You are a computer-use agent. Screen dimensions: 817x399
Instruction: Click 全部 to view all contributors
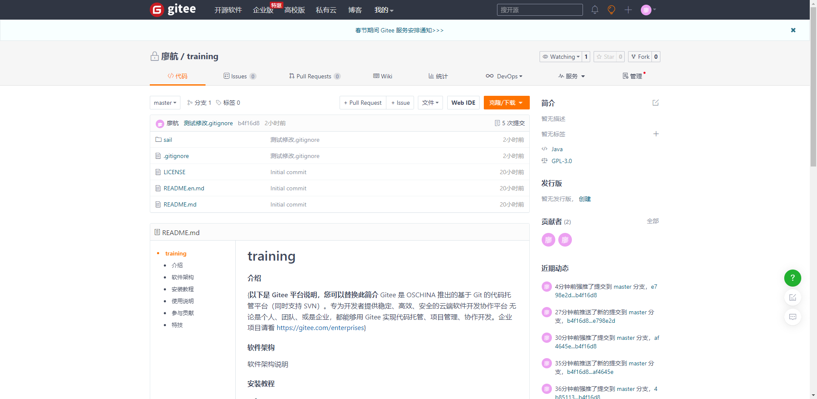tap(653, 221)
